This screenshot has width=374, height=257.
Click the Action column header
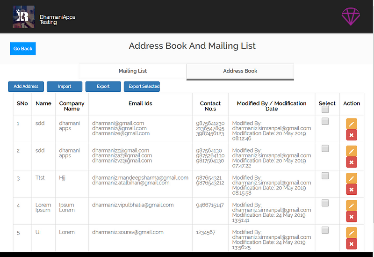[x=352, y=103]
